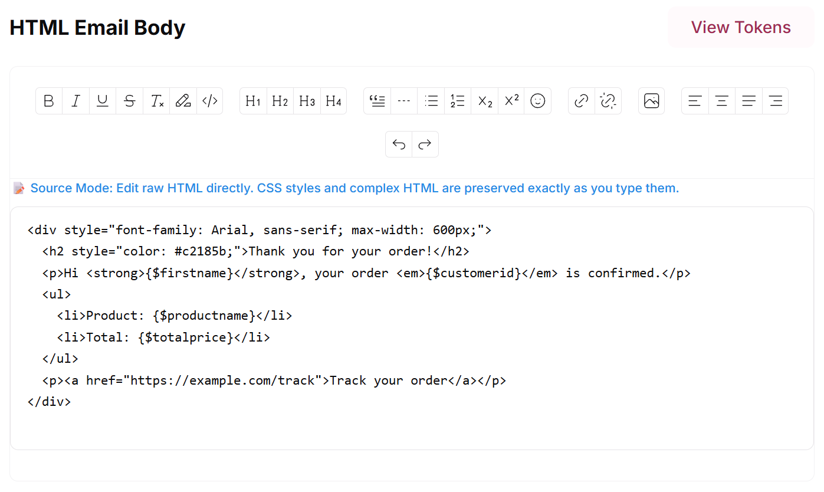Create a numbered list
Viewport: 824px width, 492px height.
coord(458,101)
